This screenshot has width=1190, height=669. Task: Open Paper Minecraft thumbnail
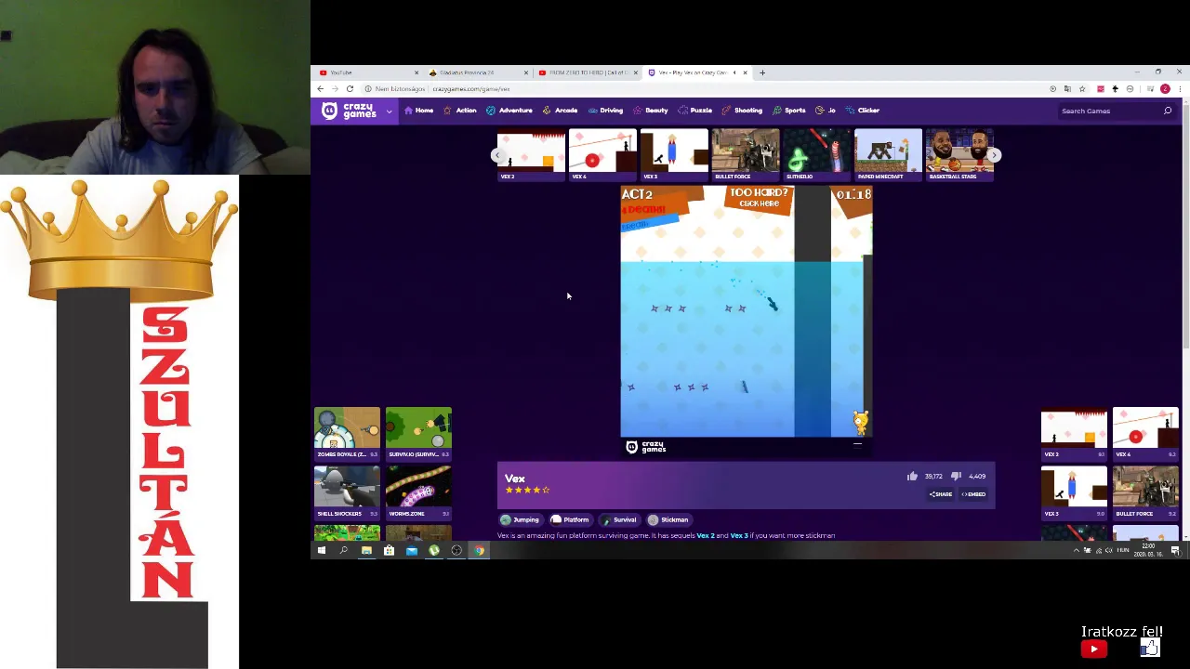888,154
